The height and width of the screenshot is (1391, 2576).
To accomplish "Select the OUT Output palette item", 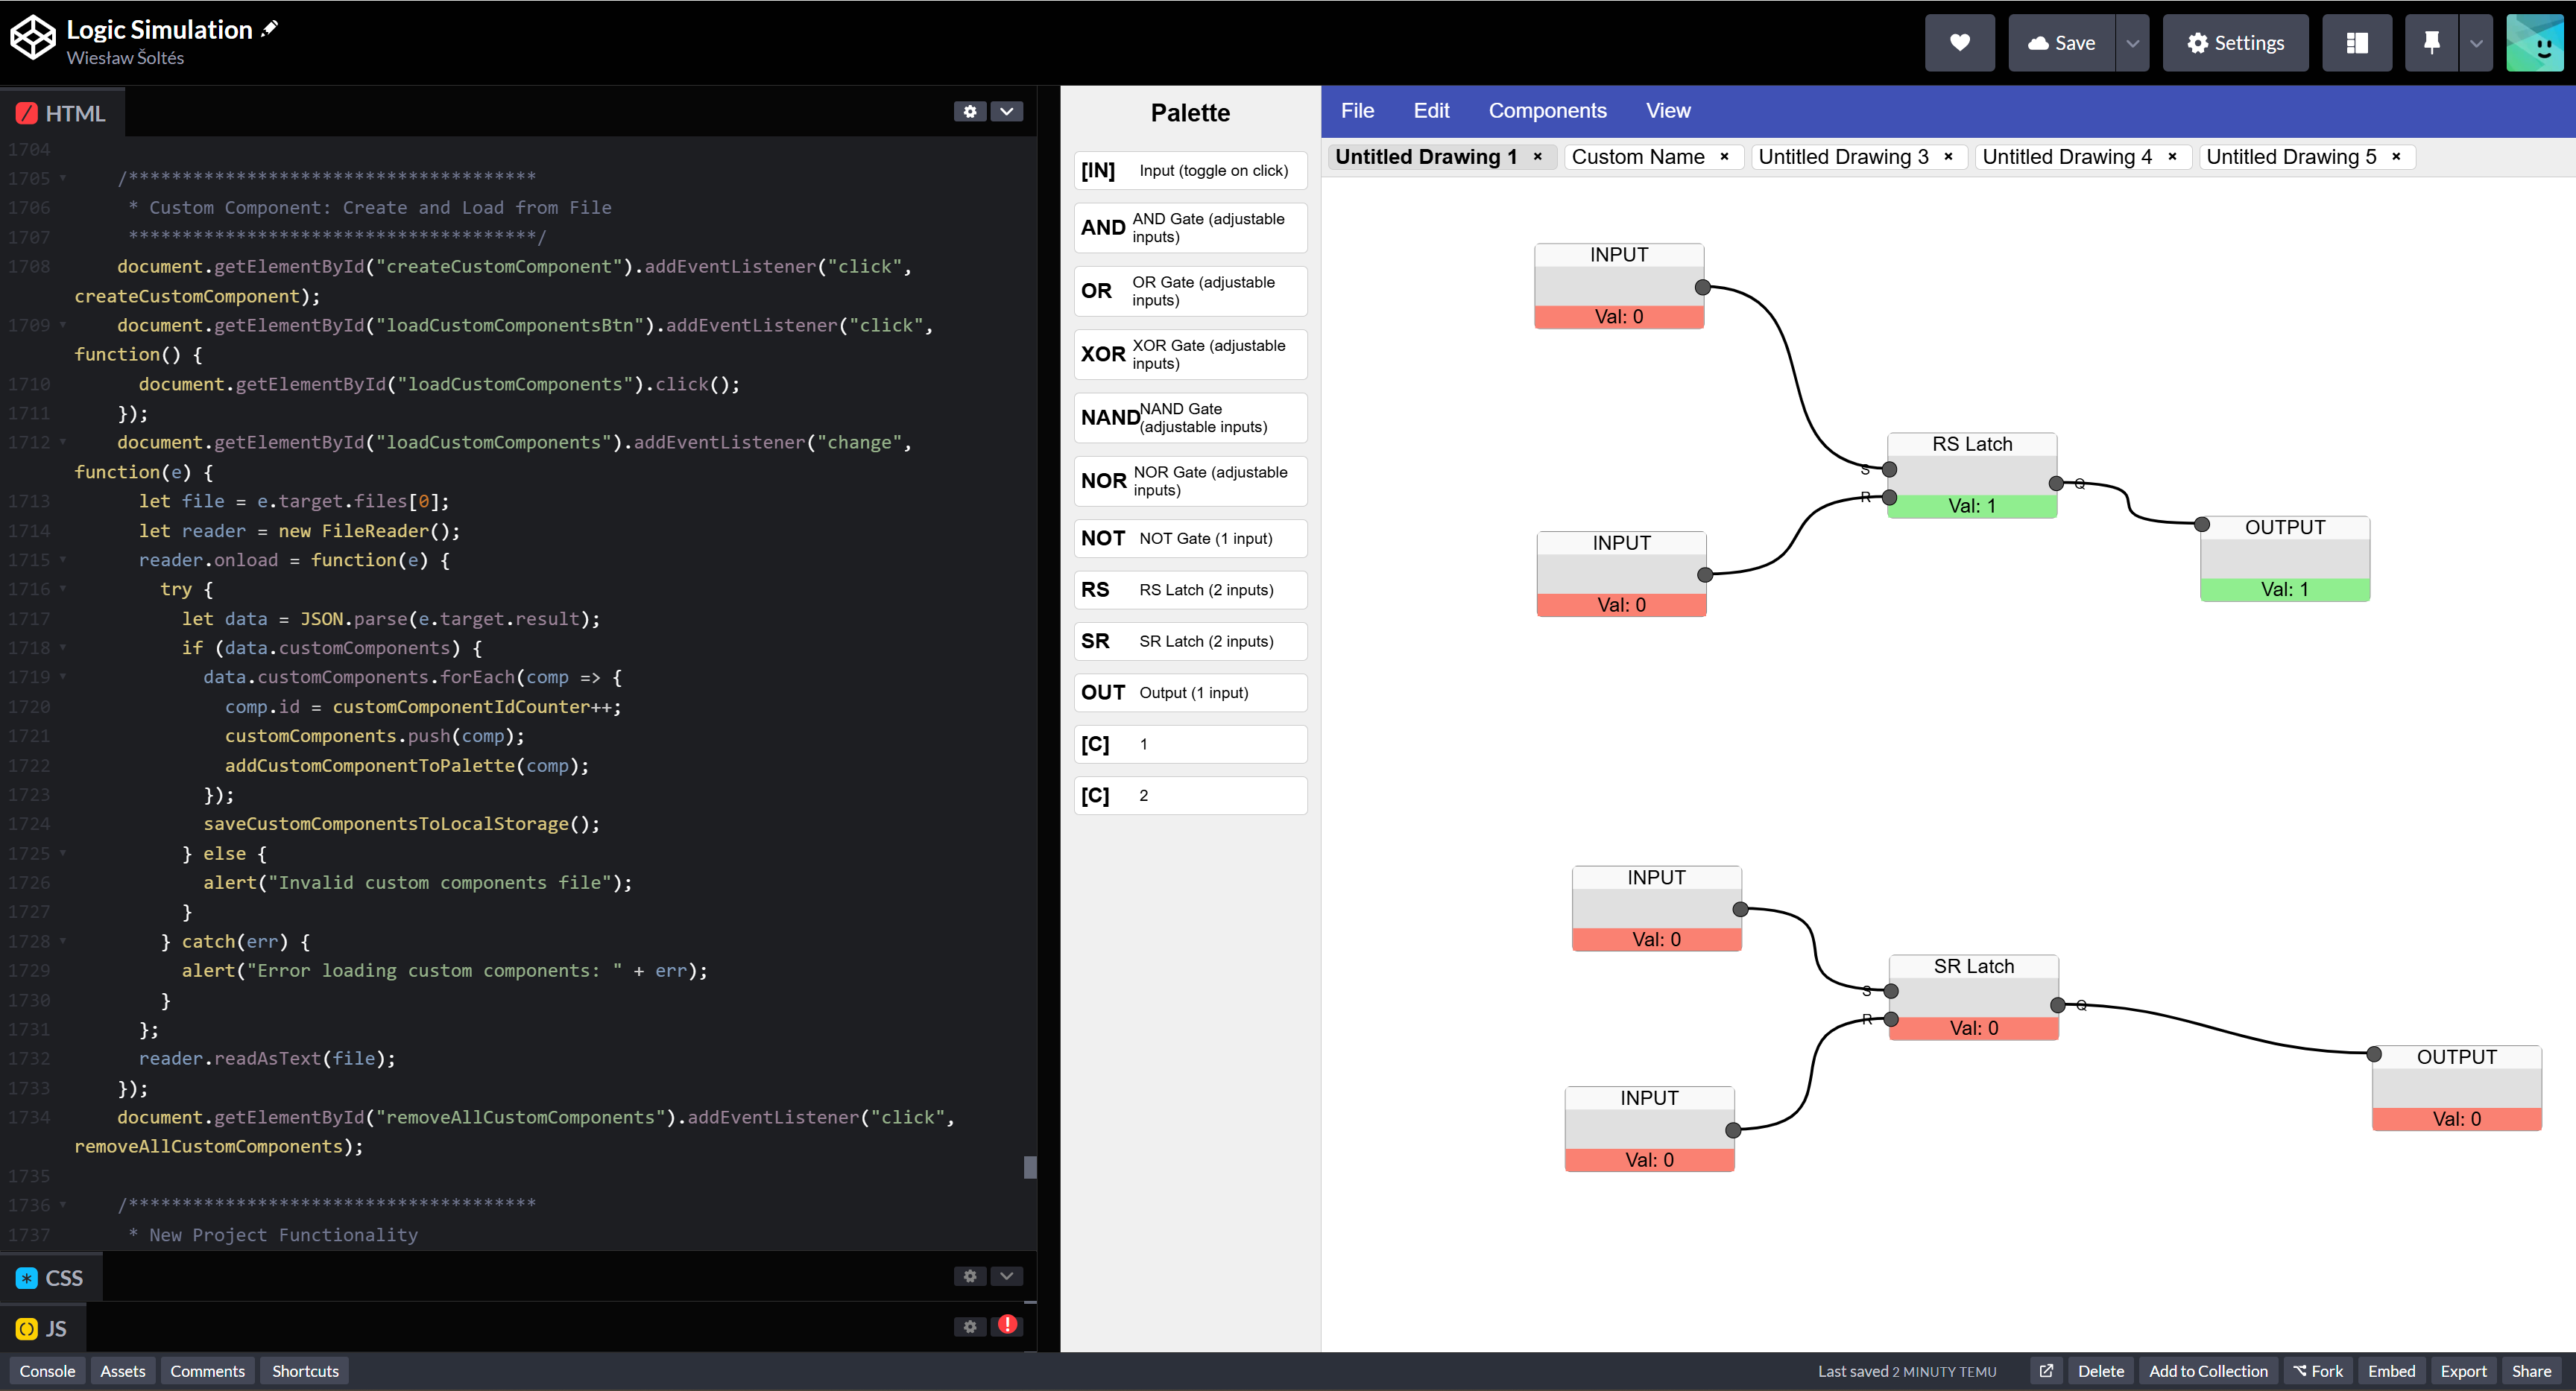I will click(x=1190, y=692).
